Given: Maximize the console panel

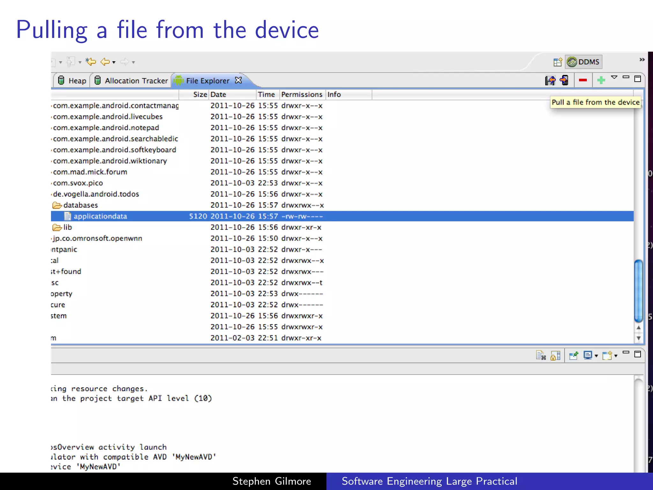Looking at the screenshot, I should pos(638,354).
